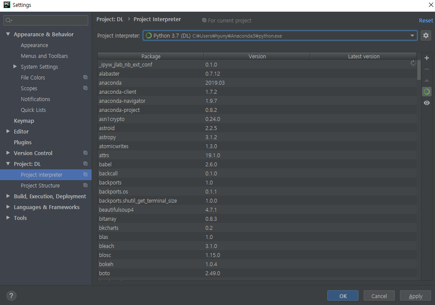Click the question mark help icon

point(11,295)
